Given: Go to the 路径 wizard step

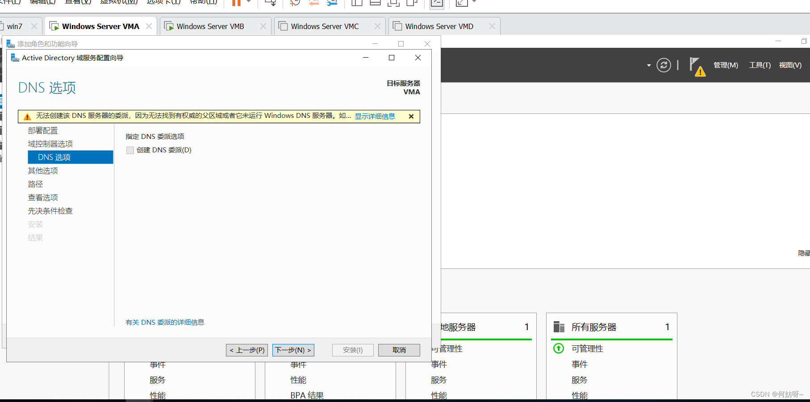Looking at the screenshot, I should (x=36, y=184).
